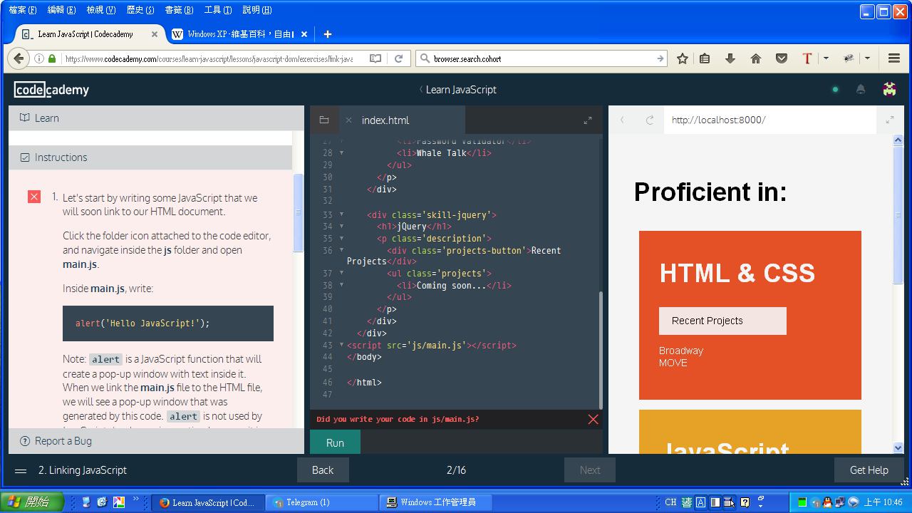Fold code at line 37 arrow
The image size is (912, 513).
click(341, 273)
